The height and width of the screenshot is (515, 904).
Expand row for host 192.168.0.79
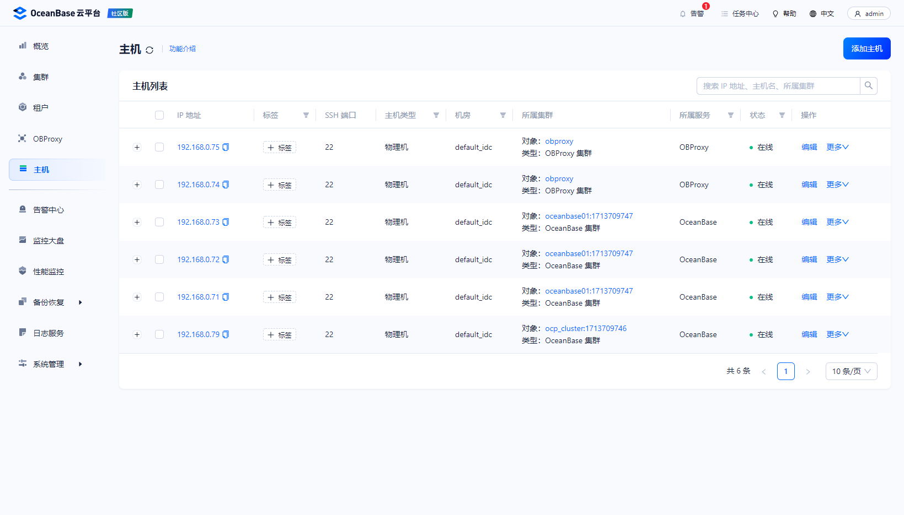click(x=137, y=334)
